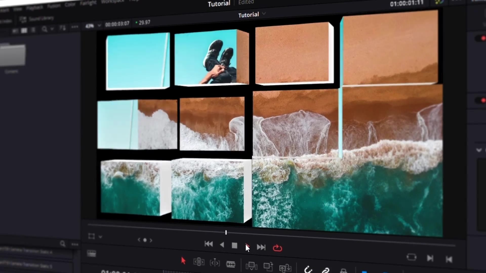
Task: Open the media pool sort order icon
Action: 63,28
